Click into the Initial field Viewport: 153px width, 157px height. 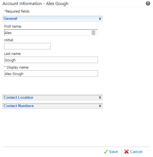(x=27, y=46)
